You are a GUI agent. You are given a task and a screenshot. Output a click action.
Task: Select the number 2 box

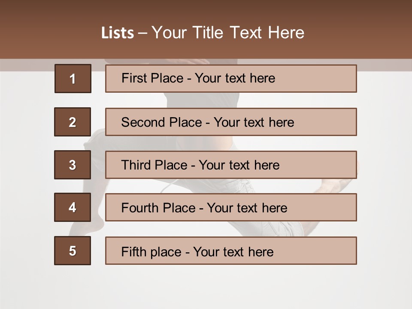(x=73, y=122)
